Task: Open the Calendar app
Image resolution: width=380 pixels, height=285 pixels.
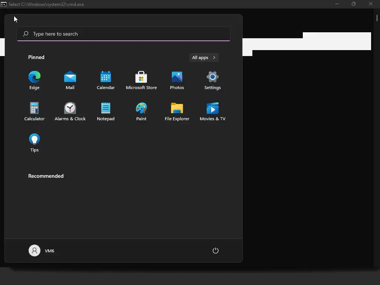Action: click(x=106, y=81)
